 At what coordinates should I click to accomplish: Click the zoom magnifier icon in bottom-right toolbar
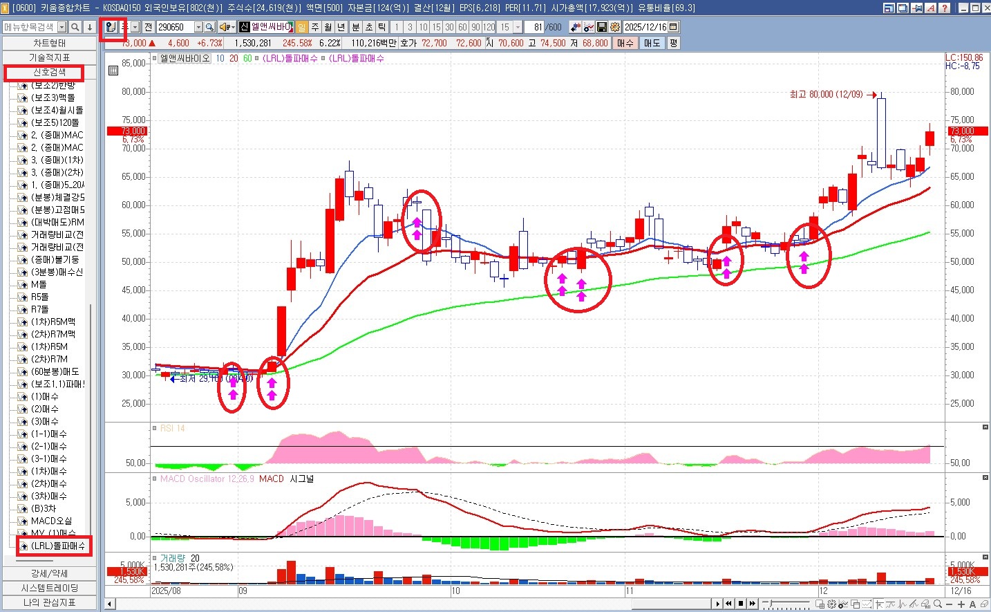pos(938,604)
